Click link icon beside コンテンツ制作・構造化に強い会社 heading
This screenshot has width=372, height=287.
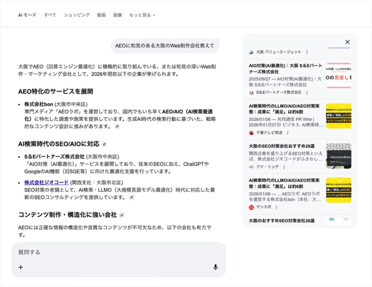click(122, 215)
